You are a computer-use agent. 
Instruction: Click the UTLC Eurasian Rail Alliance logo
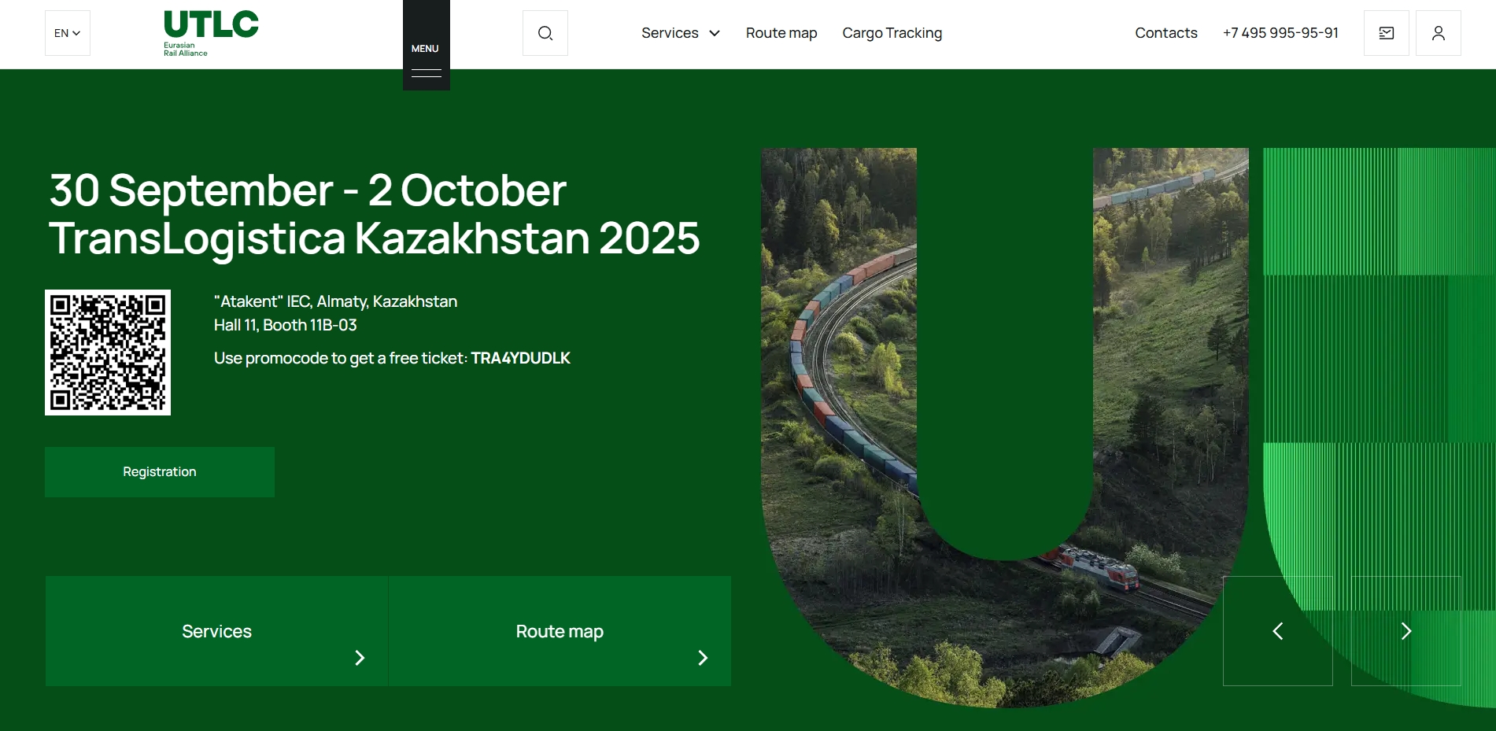[210, 32]
